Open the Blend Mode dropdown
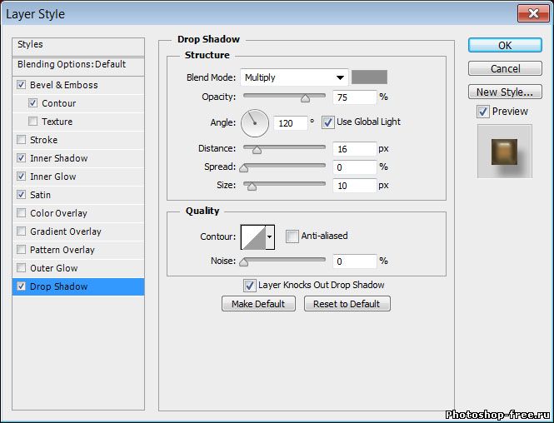 294,77
